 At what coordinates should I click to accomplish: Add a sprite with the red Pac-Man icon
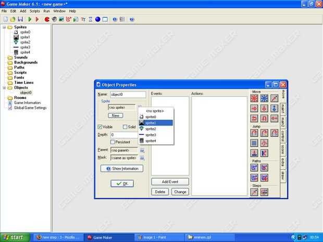click(x=47, y=19)
